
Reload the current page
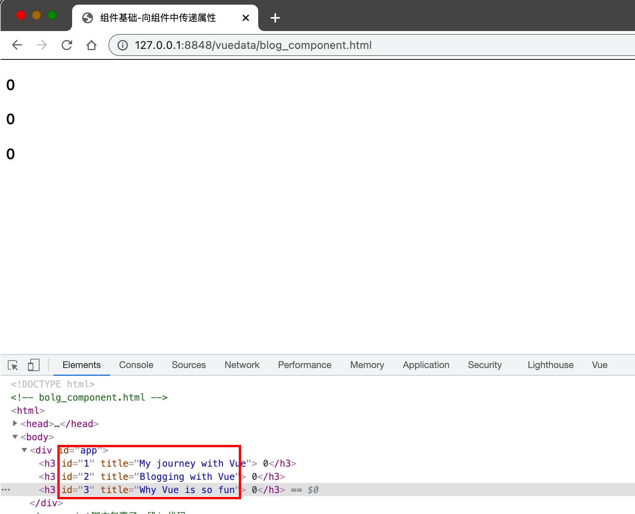point(67,45)
